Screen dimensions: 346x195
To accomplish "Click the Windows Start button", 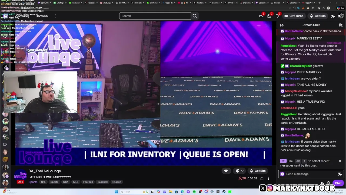I will coord(116,192).
